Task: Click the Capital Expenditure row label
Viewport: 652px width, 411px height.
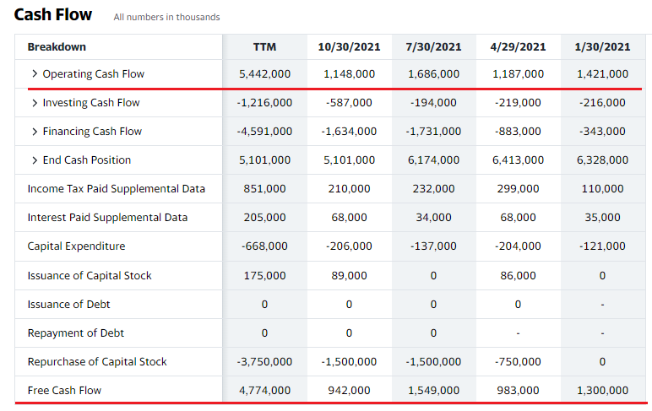Action: [76, 246]
